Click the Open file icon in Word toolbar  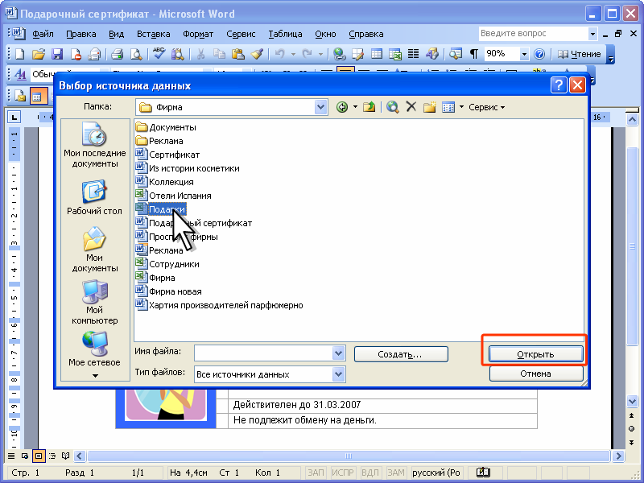coord(38,54)
